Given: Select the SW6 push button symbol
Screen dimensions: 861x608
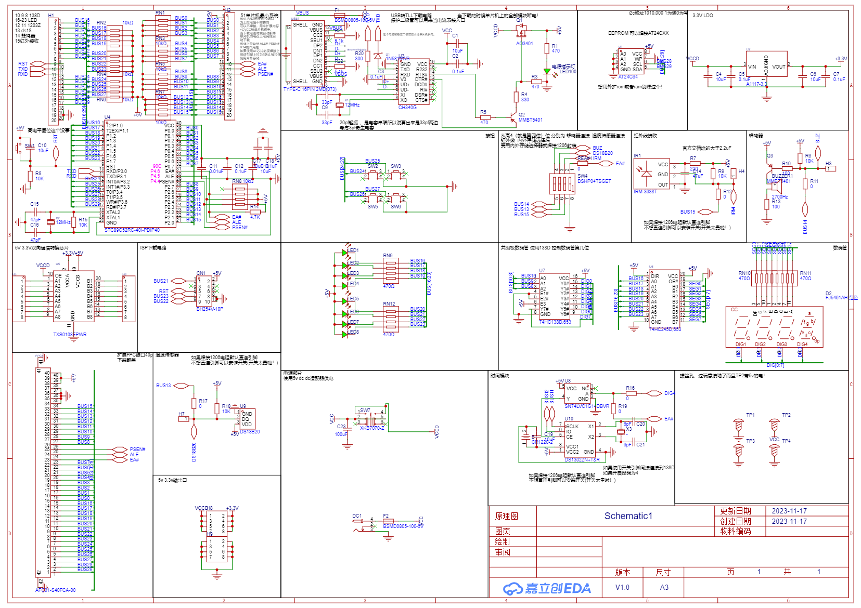Looking at the screenshot, I should click(x=396, y=197).
